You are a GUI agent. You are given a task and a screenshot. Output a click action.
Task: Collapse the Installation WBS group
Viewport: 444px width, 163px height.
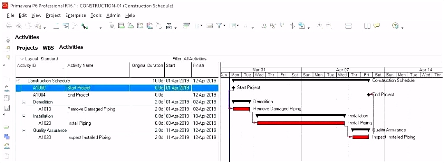[x=24, y=116]
